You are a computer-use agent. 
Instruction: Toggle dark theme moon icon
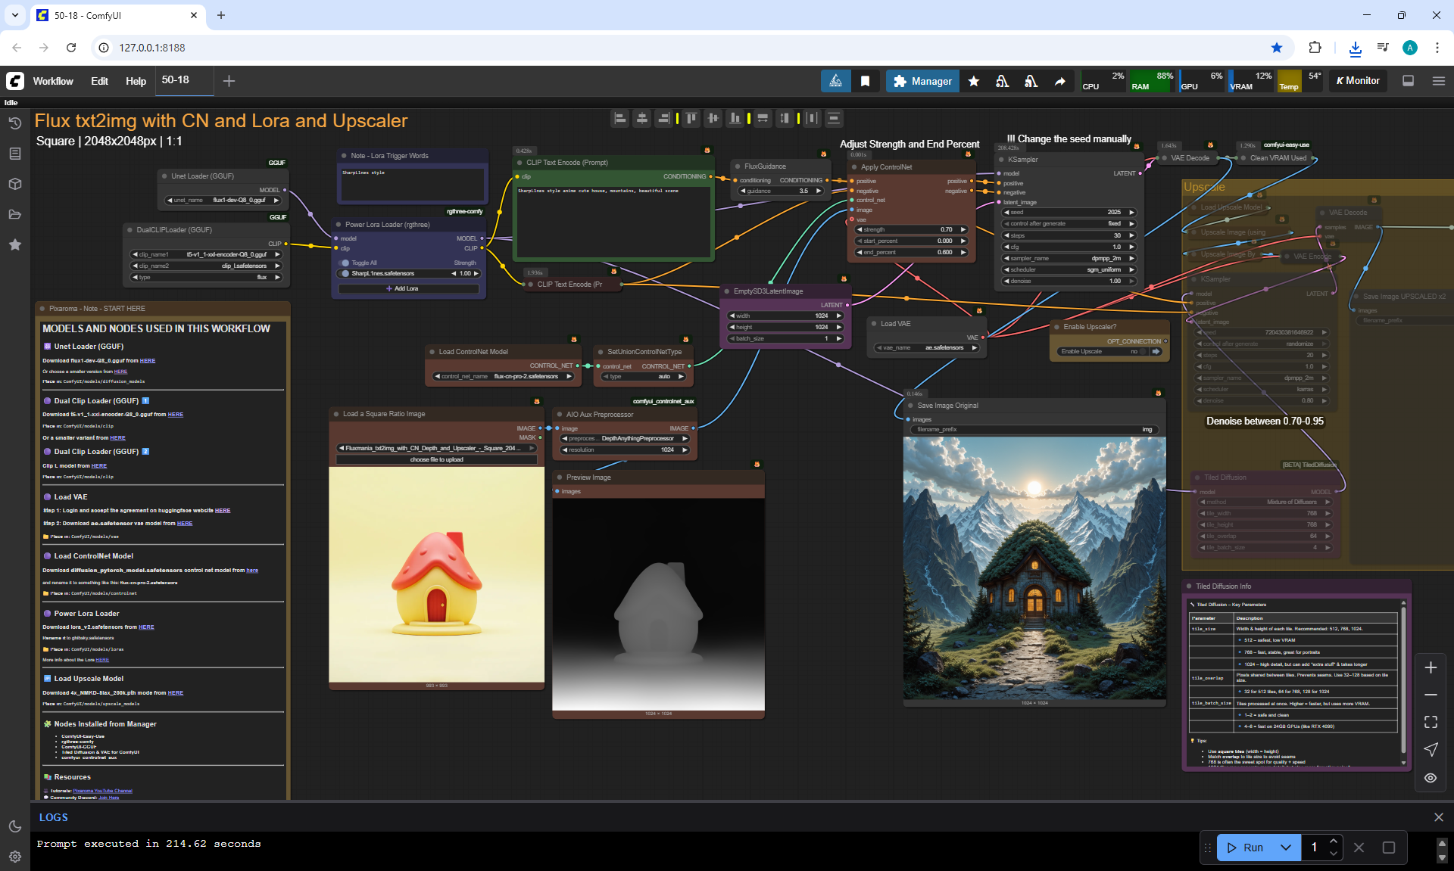point(15,826)
